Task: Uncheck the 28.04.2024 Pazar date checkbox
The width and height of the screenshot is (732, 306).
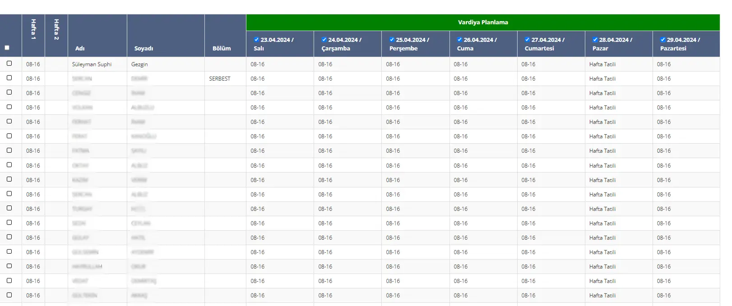Action: tap(595, 40)
